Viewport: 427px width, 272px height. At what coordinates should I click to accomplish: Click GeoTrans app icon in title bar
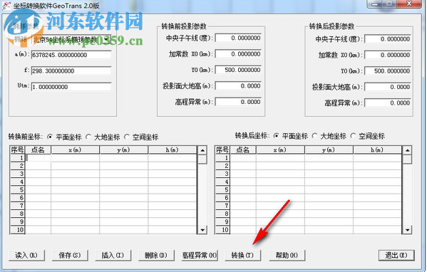(x=6, y=6)
